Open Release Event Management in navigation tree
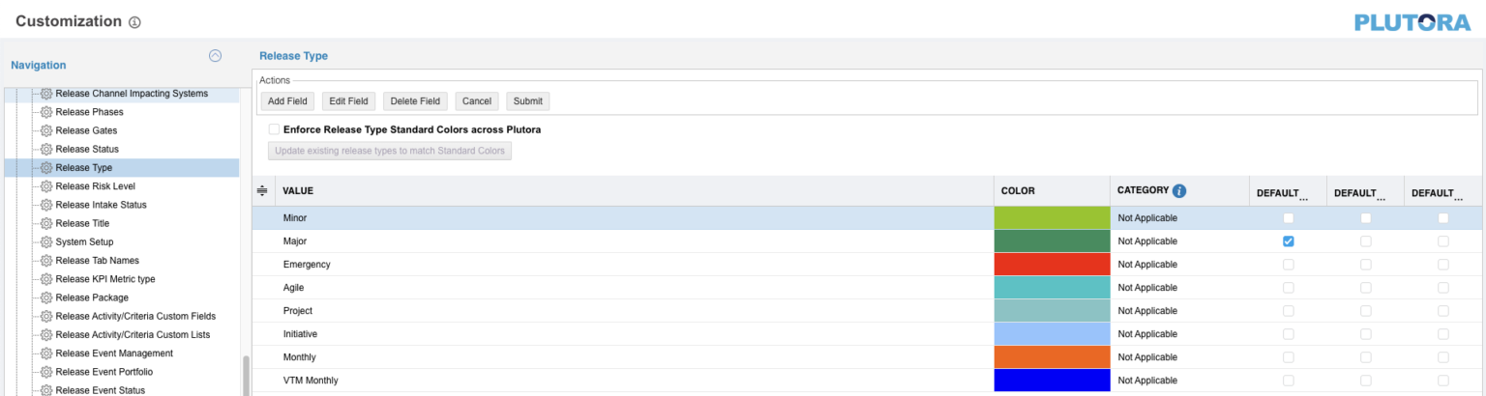Image resolution: width=1486 pixels, height=396 pixels. coord(114,354)
